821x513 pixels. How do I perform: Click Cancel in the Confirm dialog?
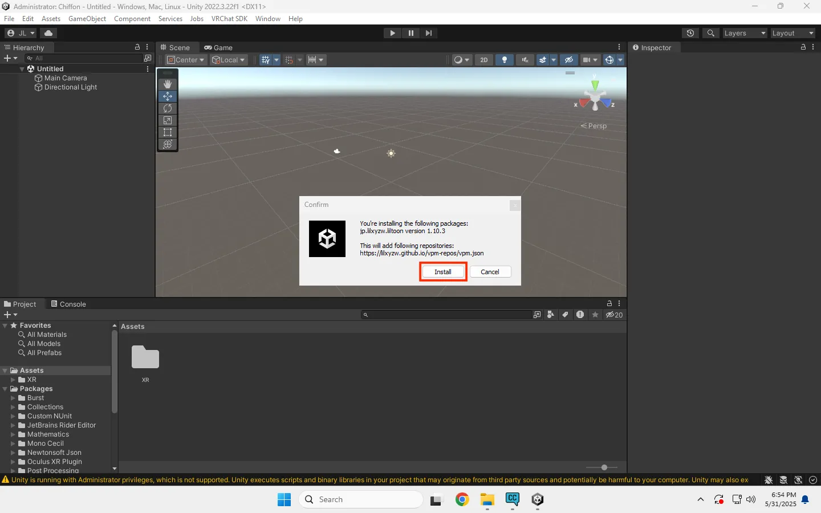click(490, 272)
